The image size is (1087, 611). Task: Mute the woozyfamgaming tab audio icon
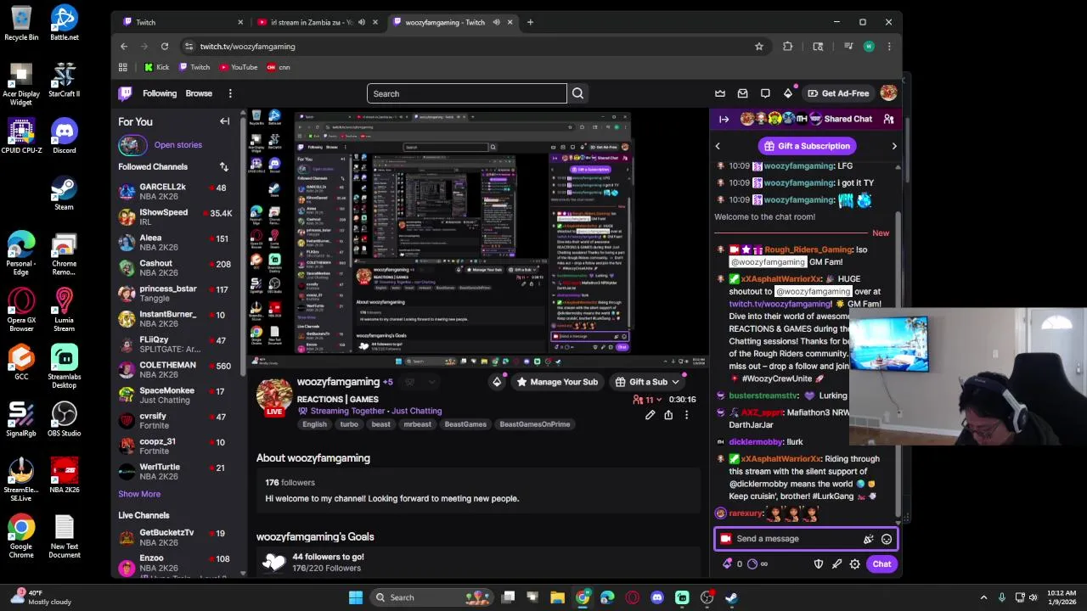[496, 22]
